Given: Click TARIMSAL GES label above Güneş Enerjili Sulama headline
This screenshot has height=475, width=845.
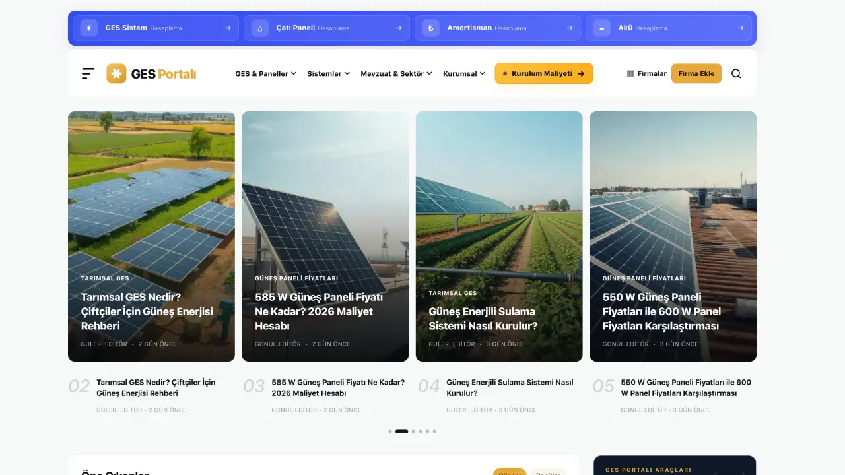Looking at the screenshot, I should (453, 293).
